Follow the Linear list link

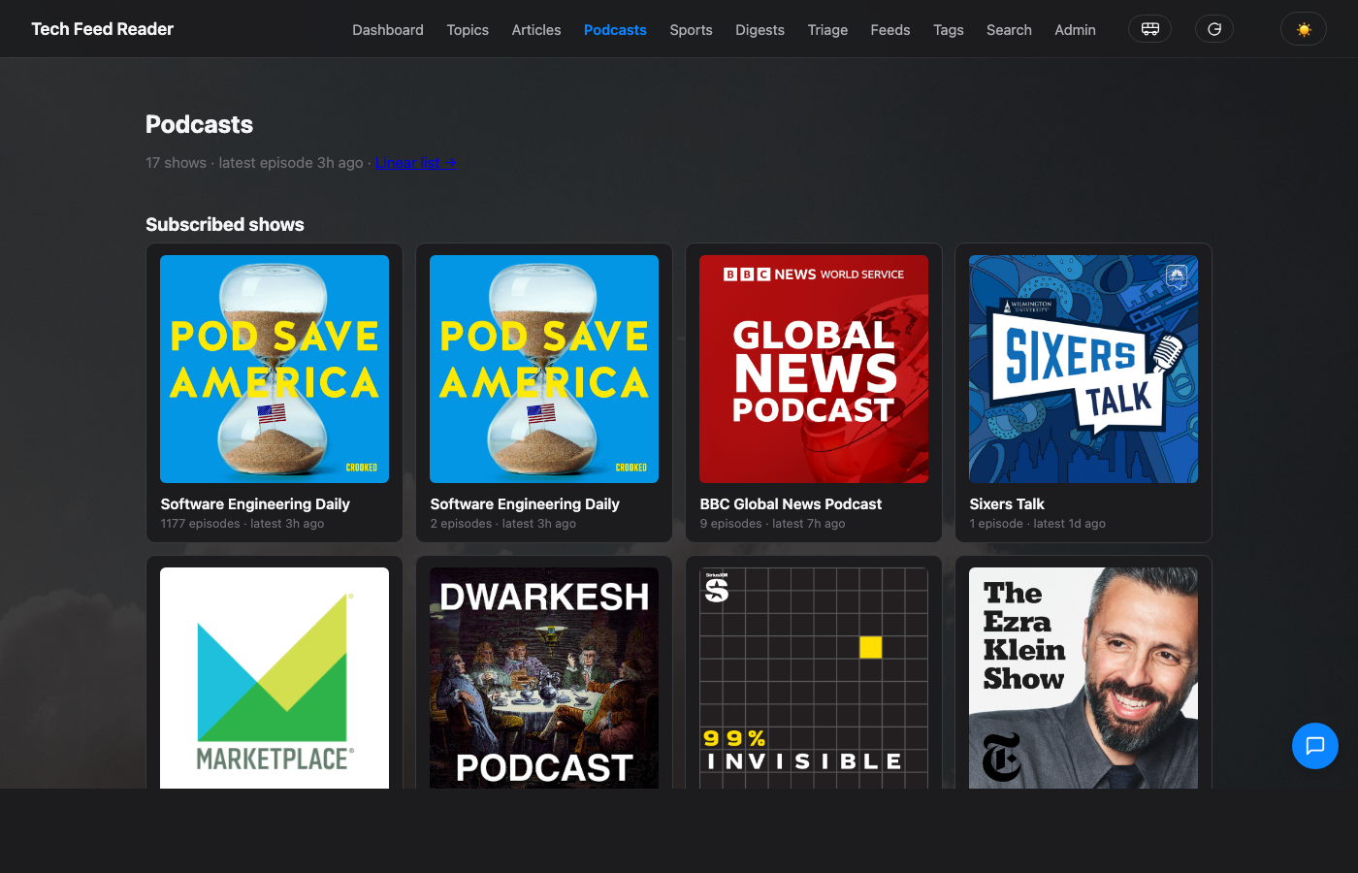click(x=415, y=163)
